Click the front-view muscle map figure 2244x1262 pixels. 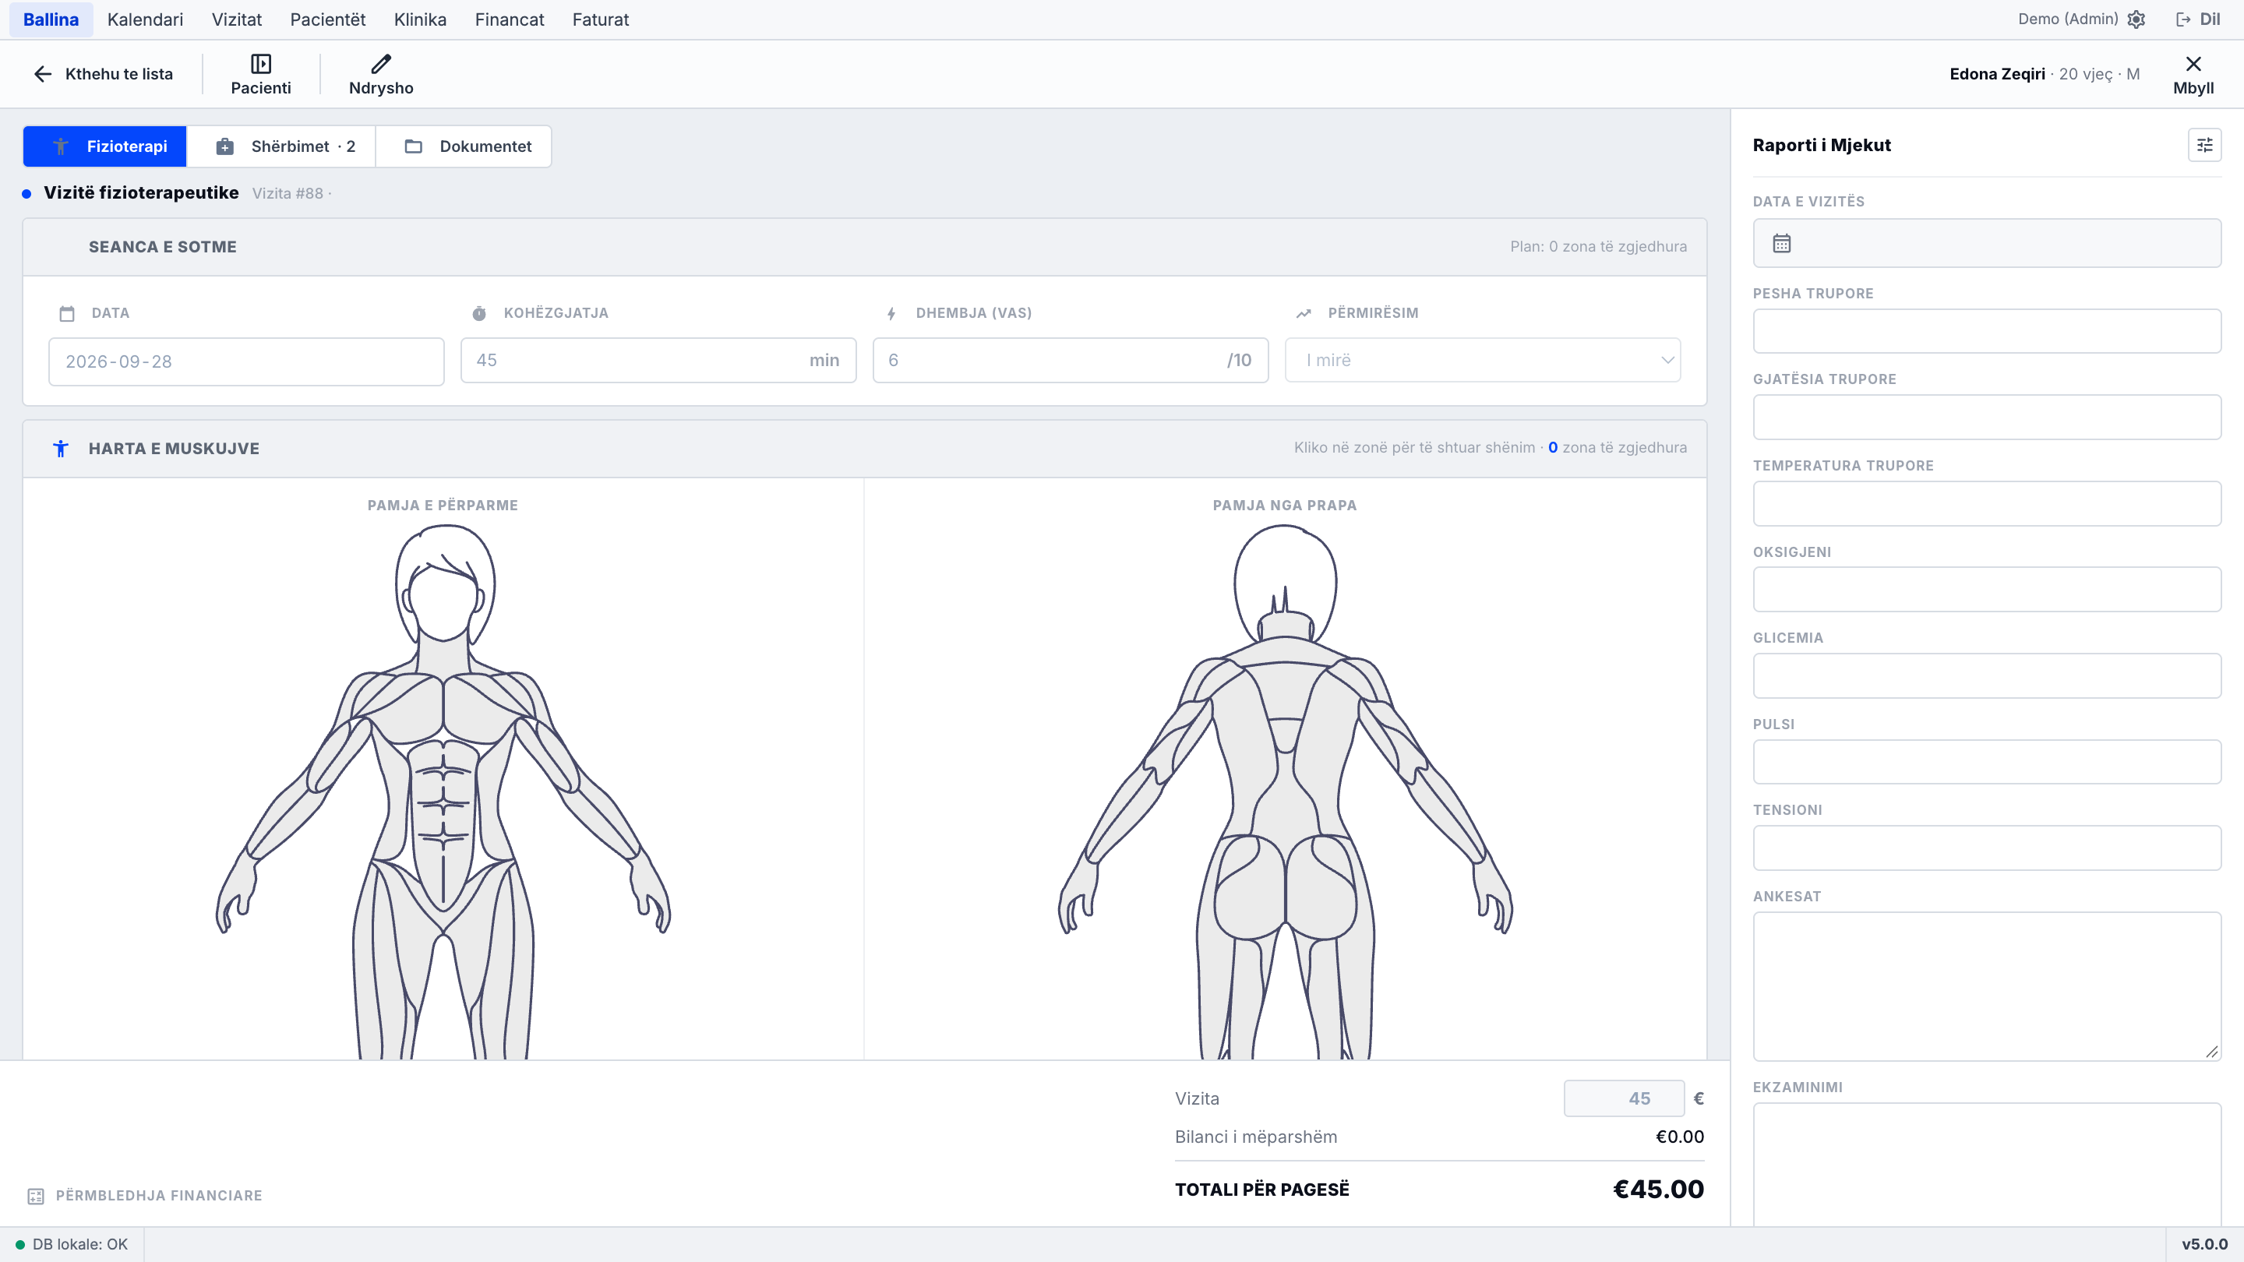(443, 791)
